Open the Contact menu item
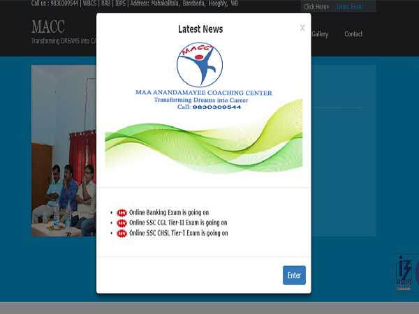This screenshot has height=314, width=419. click(x=353, y=34)
